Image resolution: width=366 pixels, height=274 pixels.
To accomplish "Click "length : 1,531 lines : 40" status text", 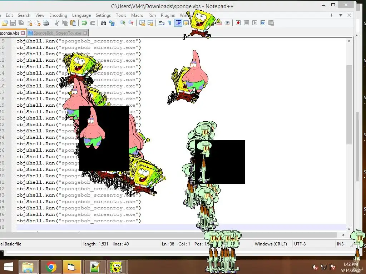I will (106, 244).
